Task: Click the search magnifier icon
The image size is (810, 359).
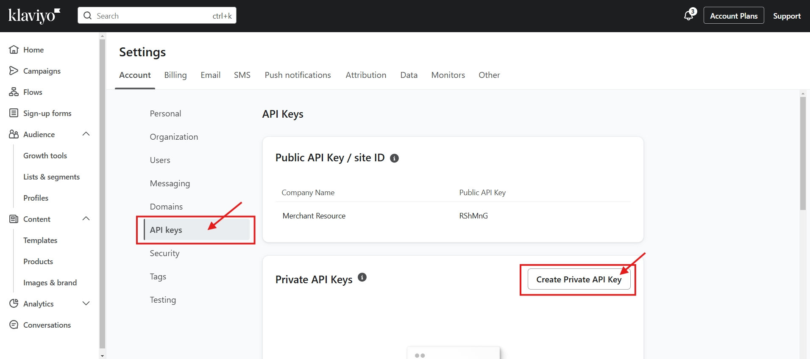Action: tap(88, 16)
